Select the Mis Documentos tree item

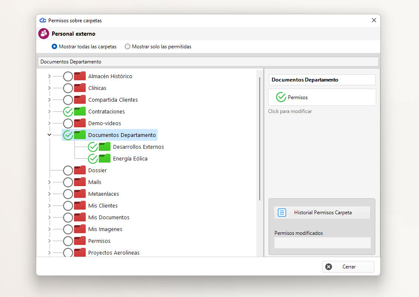click(x=109, y=218)
